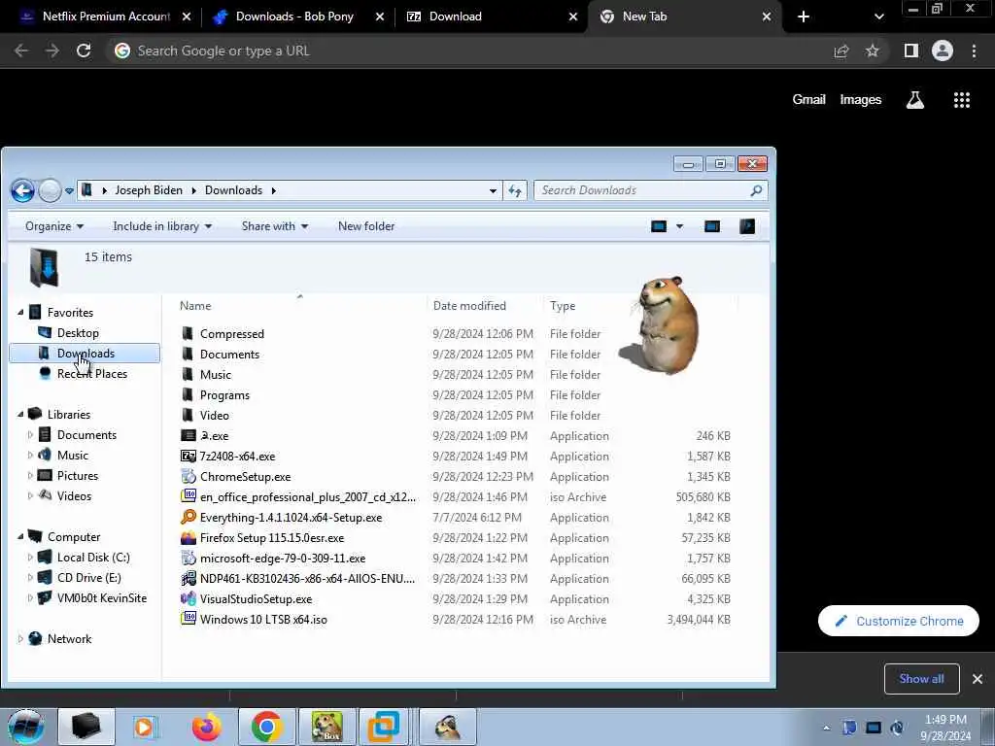Open the Chrome profile avatar
The width and height of the screenshot is (995, 746).
[943, 51]
